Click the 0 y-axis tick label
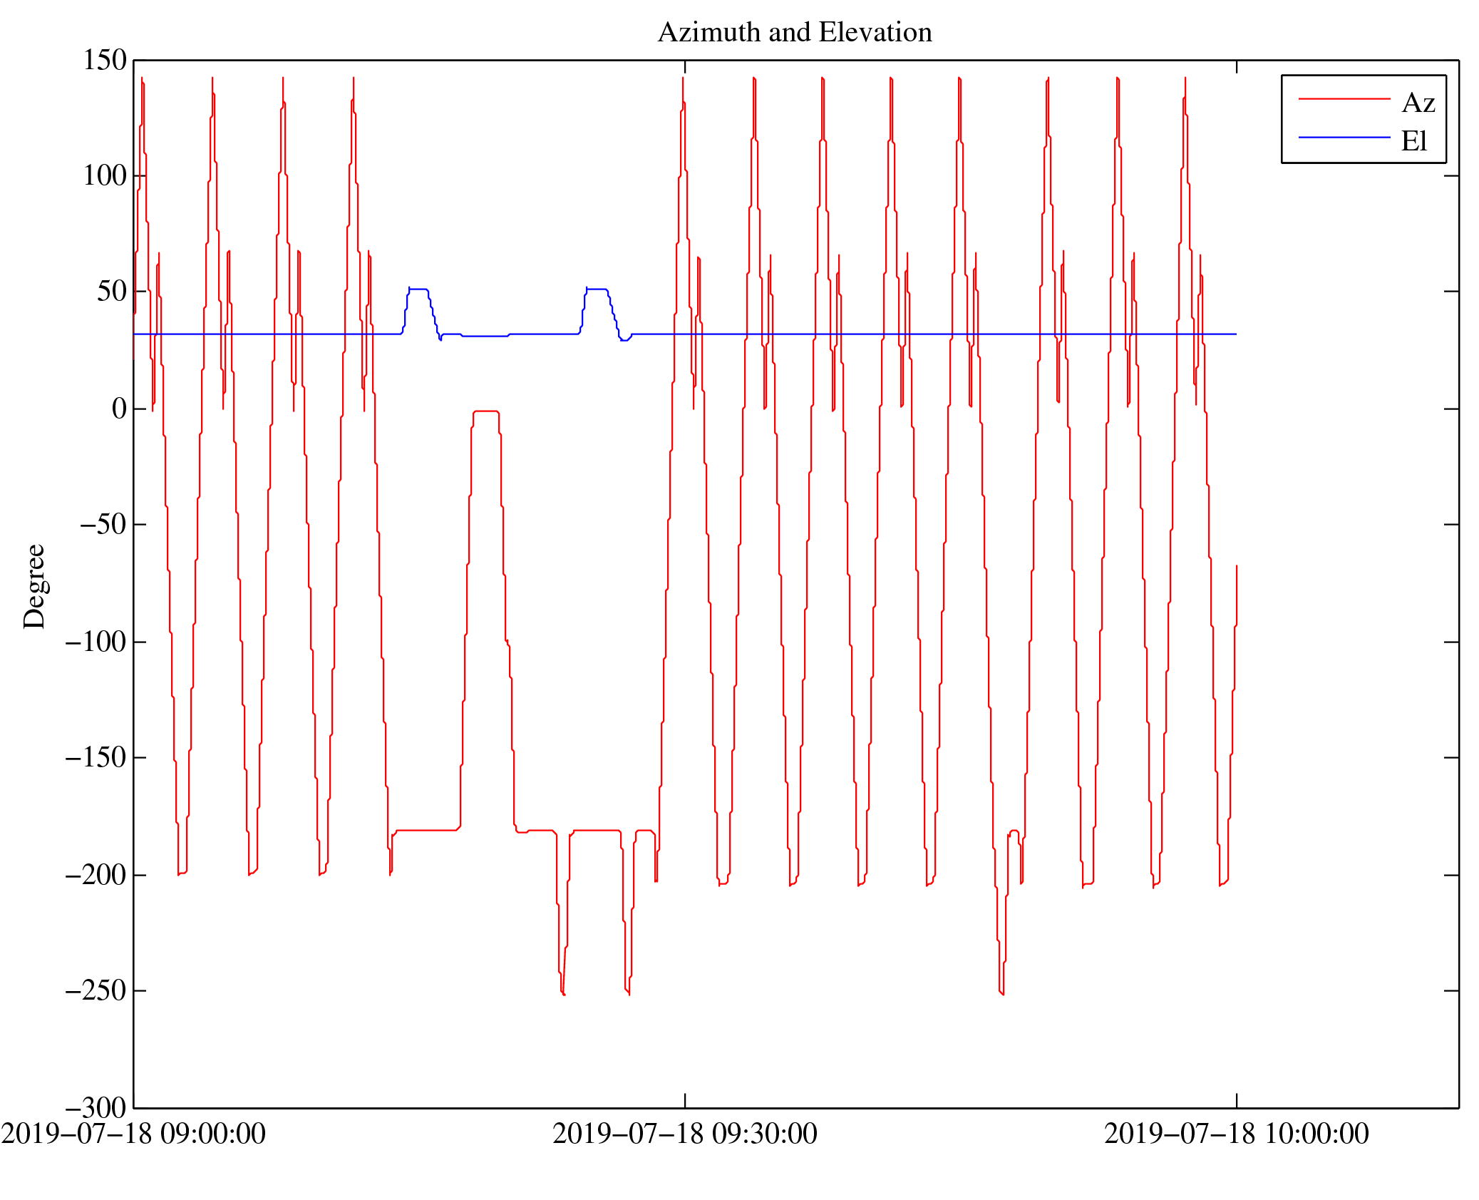Screen dimensions: 1479x1200 119,409
